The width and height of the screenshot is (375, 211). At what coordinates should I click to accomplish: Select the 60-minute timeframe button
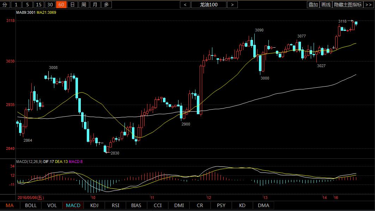point(61,5)
